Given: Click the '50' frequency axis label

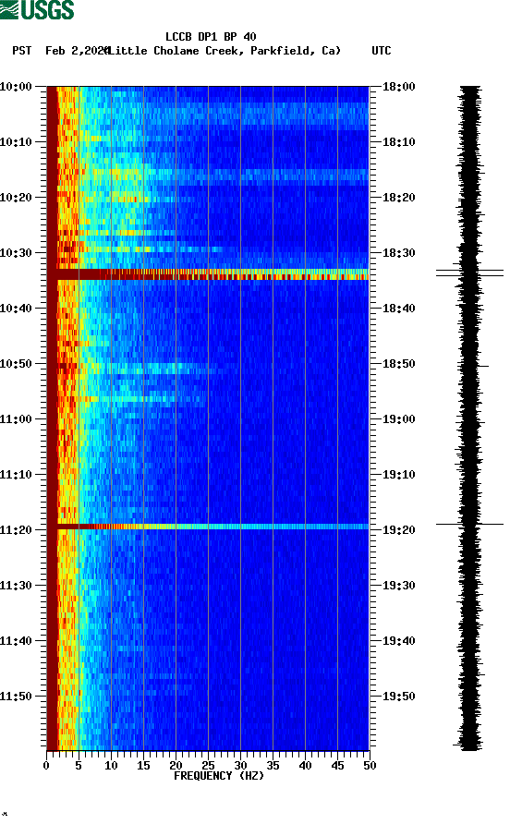Looking at the screenshot, I should [x=370, y=766].
